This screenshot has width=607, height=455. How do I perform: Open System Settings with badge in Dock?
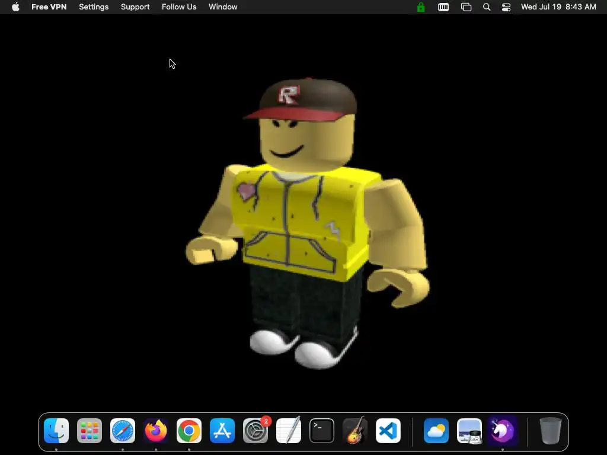(255, 431)
